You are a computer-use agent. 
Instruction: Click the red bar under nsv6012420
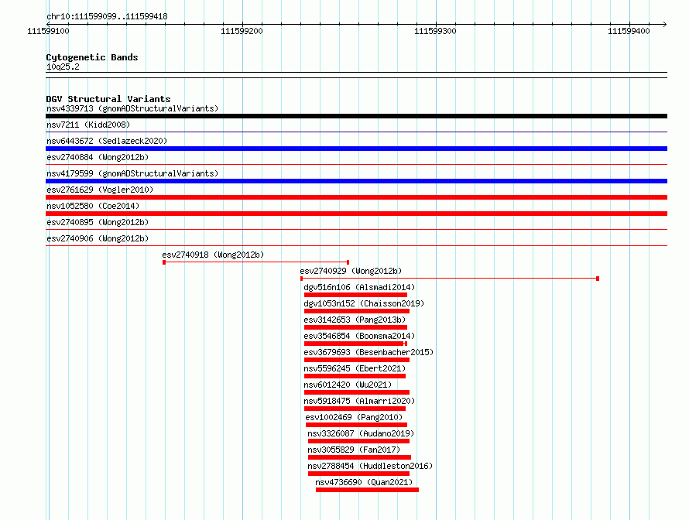357,392
